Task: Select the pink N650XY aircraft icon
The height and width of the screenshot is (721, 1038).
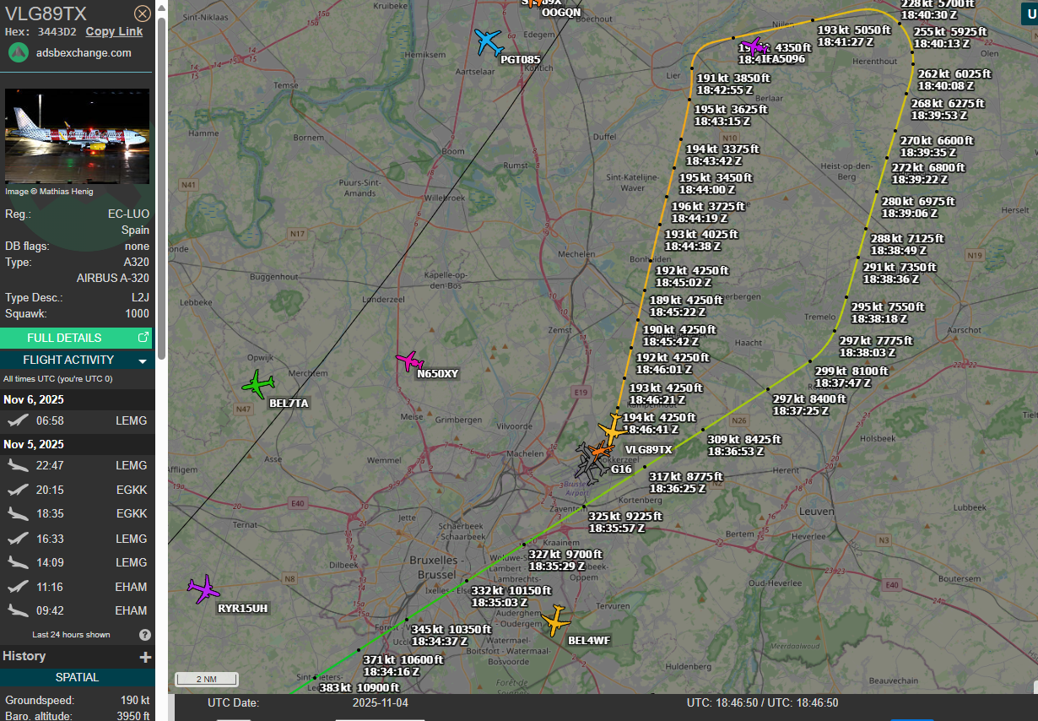Action: (409, 361)
